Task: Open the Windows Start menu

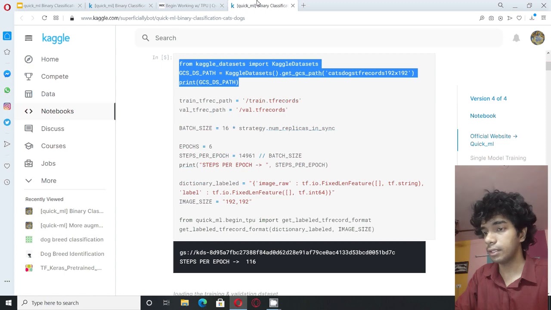Action: 9,303
